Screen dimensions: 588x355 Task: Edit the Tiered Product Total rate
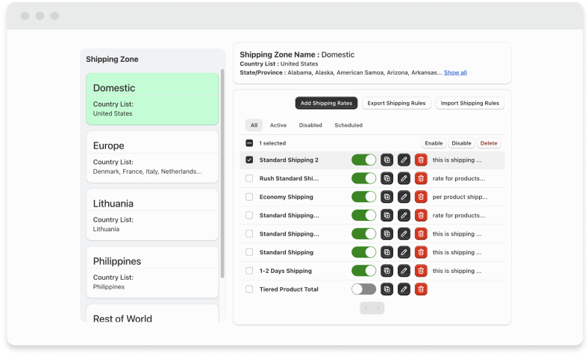click(x=404, y=289)
